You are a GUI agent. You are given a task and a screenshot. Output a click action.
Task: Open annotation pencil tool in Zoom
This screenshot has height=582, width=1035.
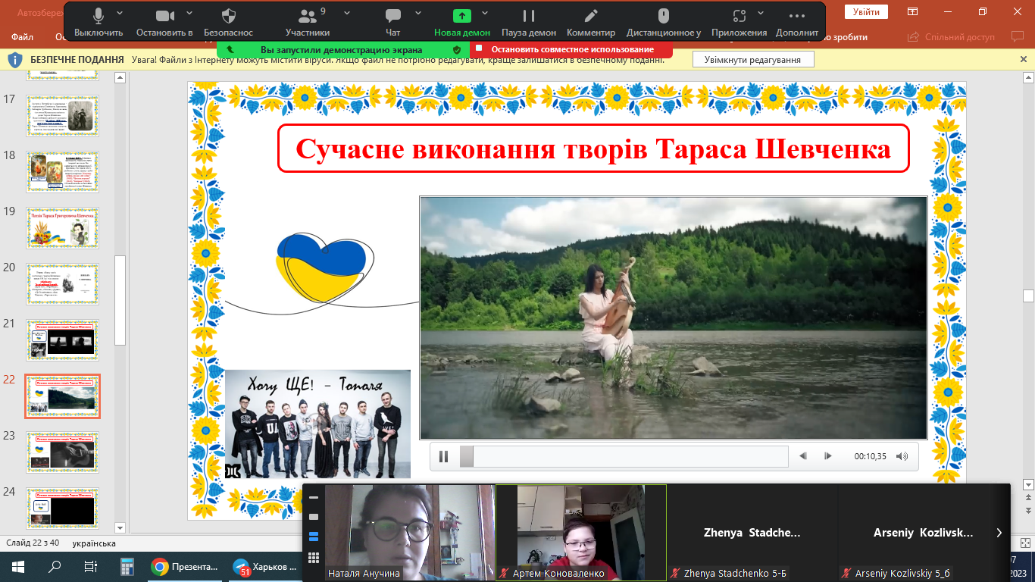[591, 22]
